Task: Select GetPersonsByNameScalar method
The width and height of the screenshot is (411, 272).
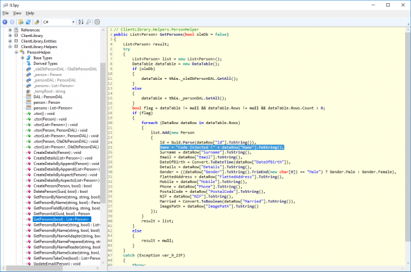Action: pos(66,253)
